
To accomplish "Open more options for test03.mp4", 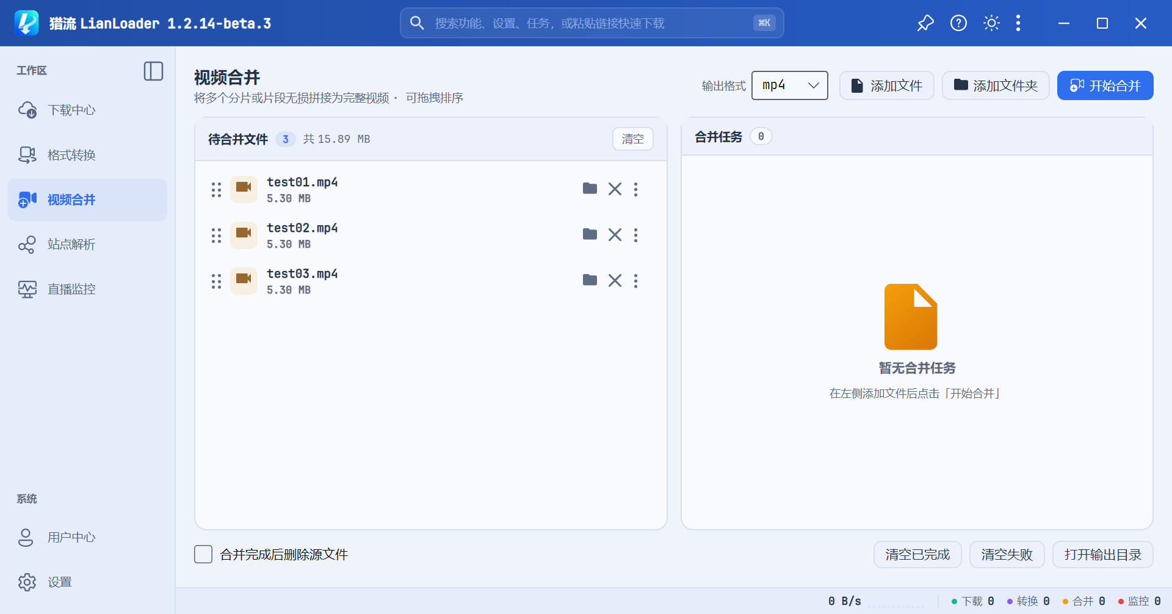I will click(x=636, y=281).
